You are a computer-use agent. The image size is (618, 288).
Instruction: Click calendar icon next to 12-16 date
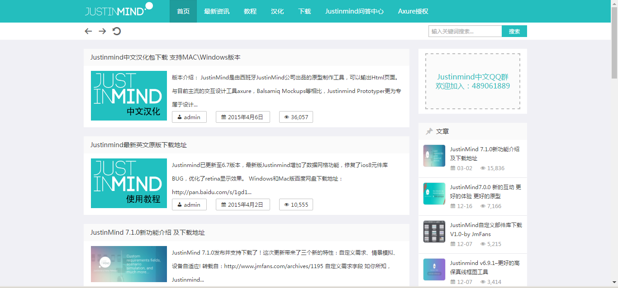453,206
